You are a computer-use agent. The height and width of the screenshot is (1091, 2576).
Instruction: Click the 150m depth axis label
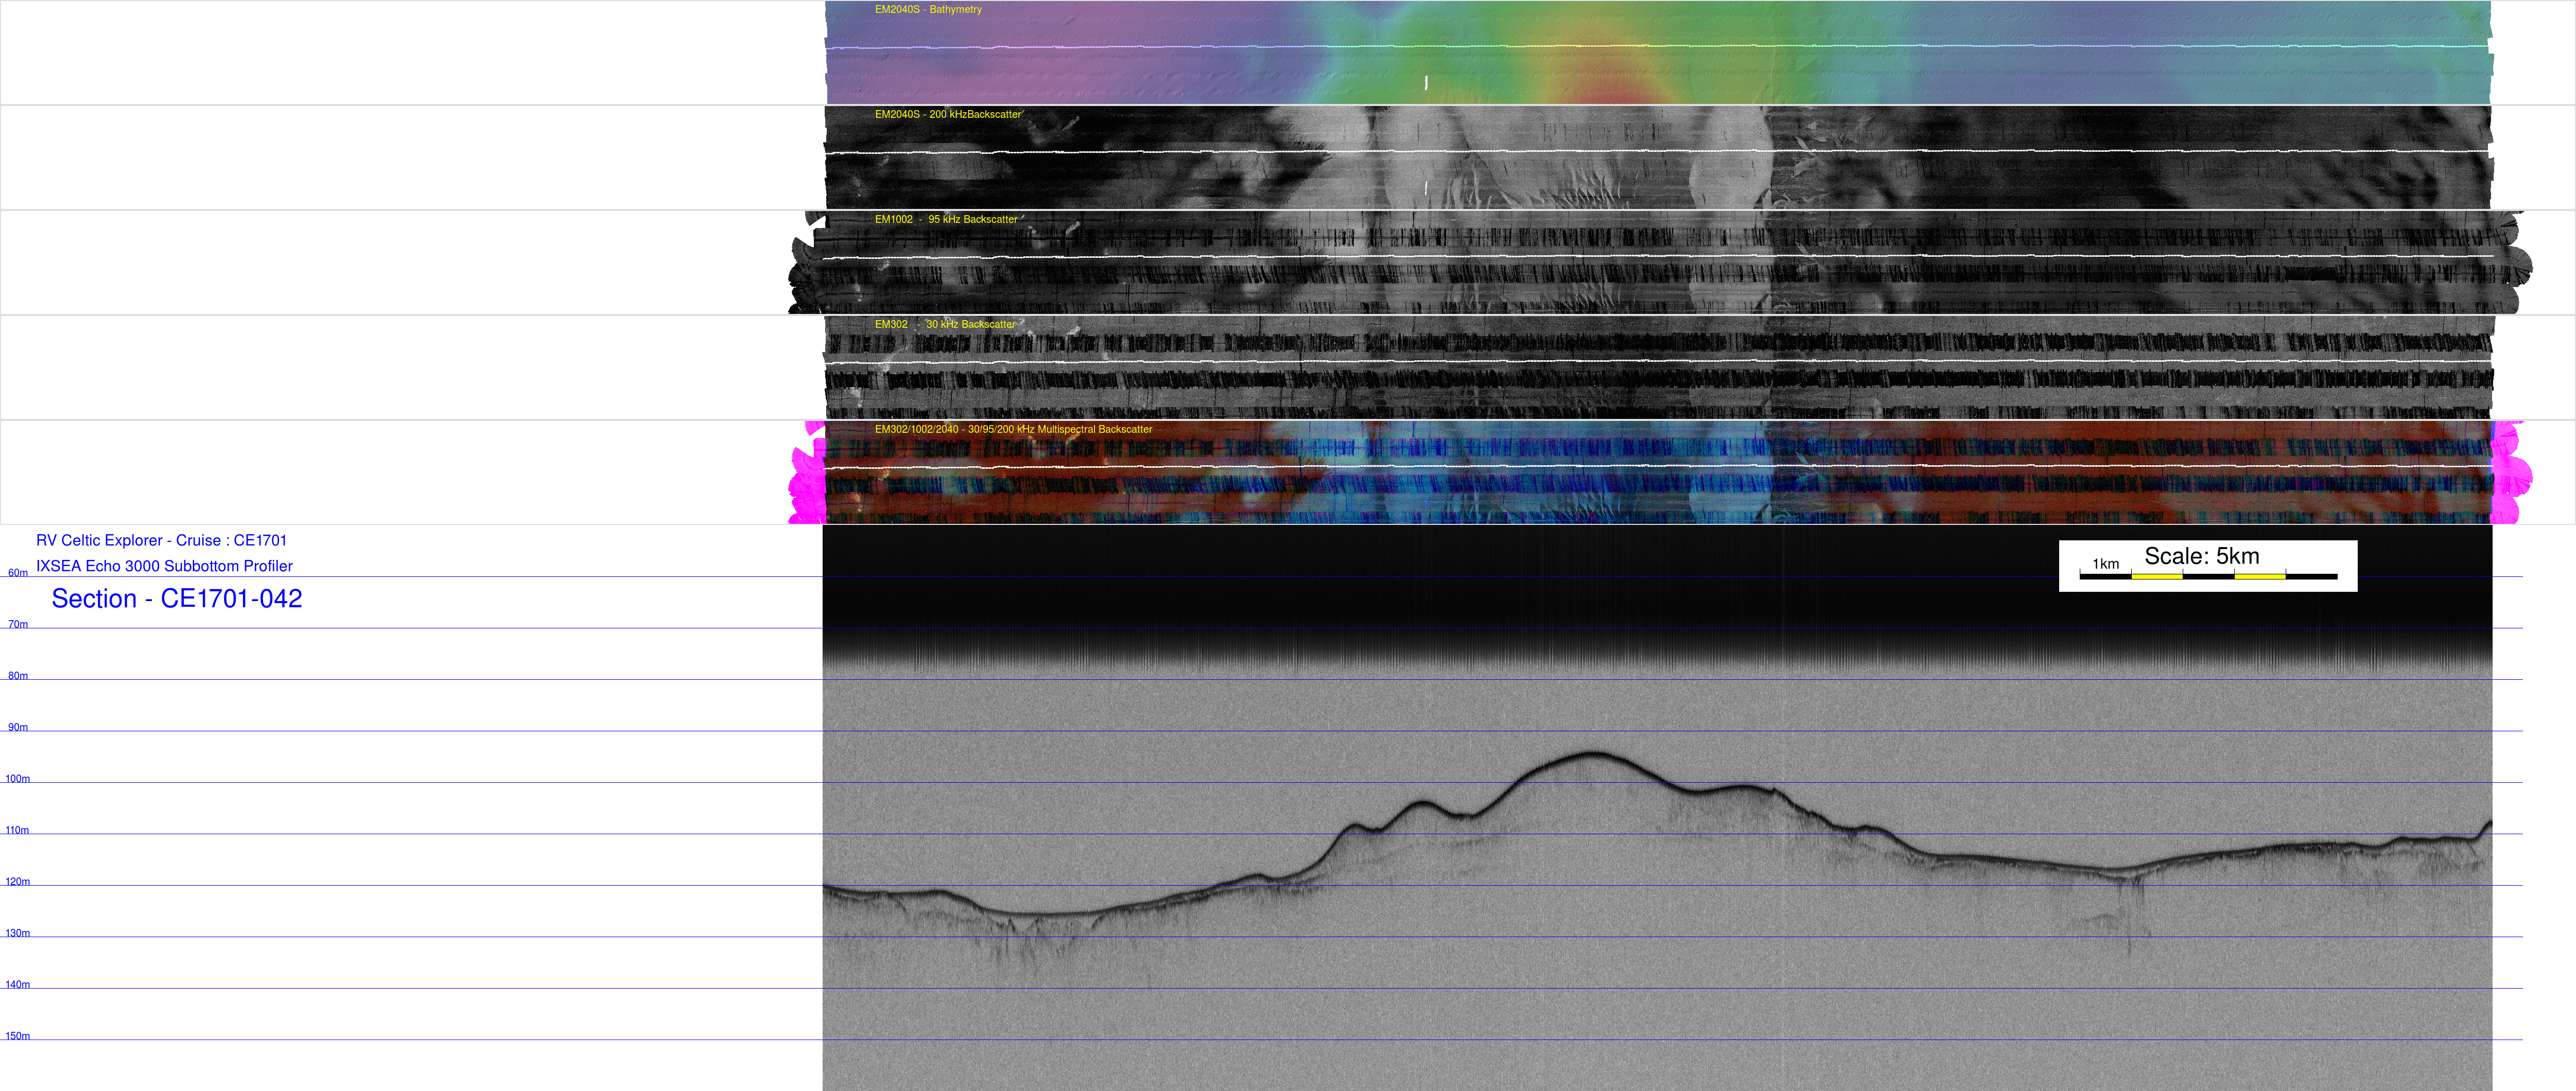(x=18, y=1036)
